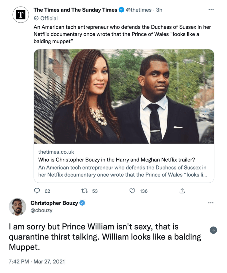227x273 pixels.
Task: Open more options on The Times tweet
Action: (211, 10)
